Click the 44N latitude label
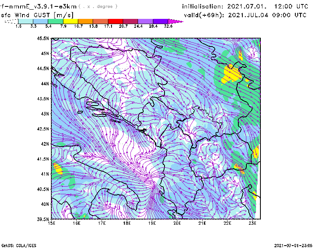 tap(45, 83)
